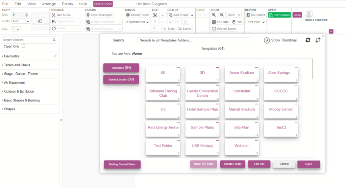Activate Region Zoom tool
The image size is (346, 188).
[224, 29]
